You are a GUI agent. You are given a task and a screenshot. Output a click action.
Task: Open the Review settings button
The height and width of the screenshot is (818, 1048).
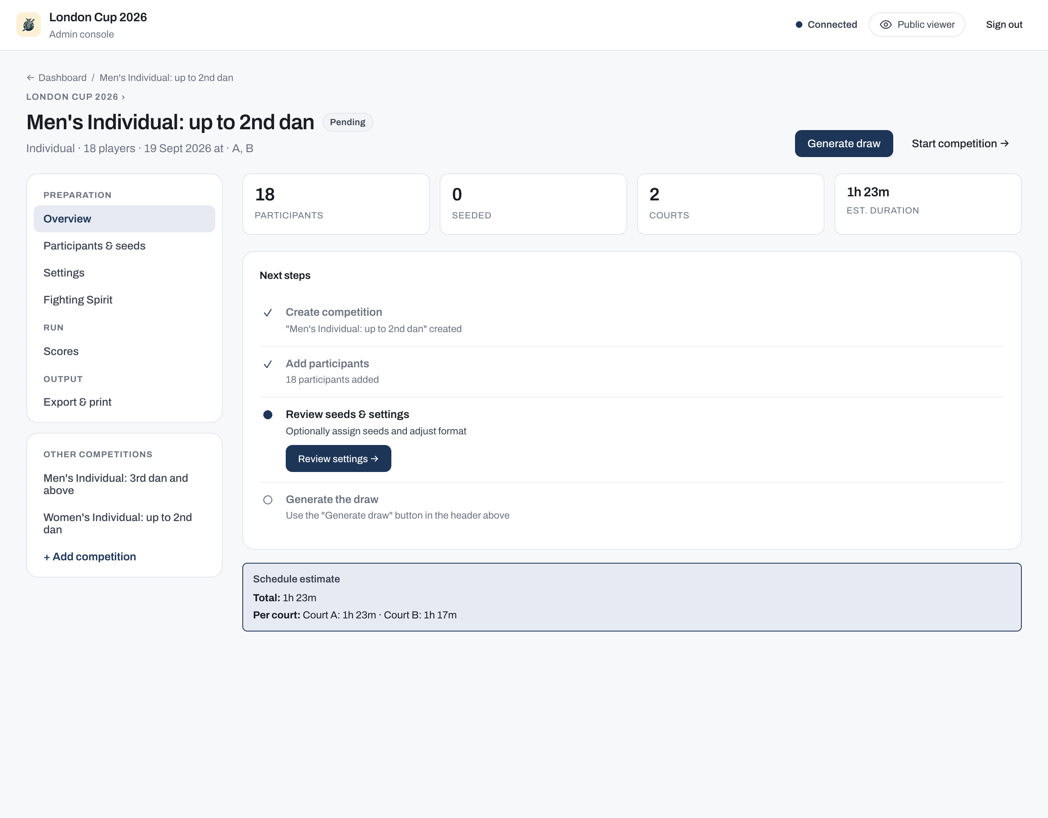(x=338, y=458)
